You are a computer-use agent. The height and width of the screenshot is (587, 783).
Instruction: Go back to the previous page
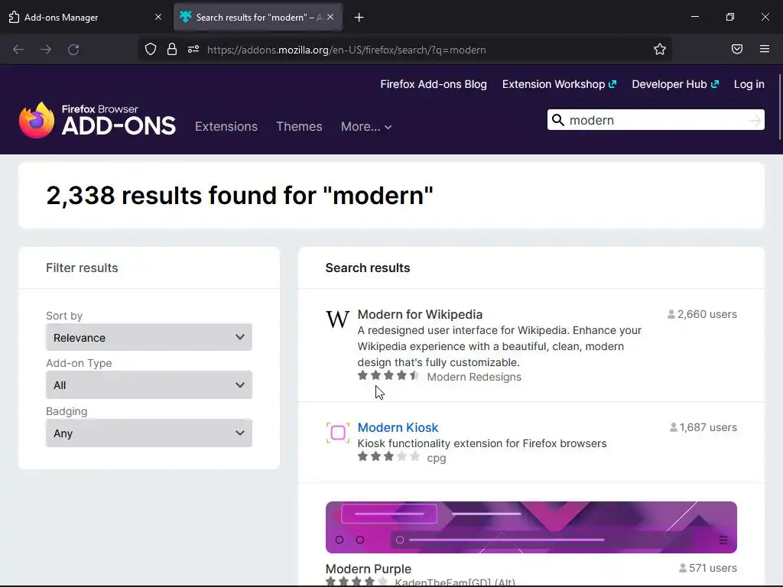coord(18,50)
